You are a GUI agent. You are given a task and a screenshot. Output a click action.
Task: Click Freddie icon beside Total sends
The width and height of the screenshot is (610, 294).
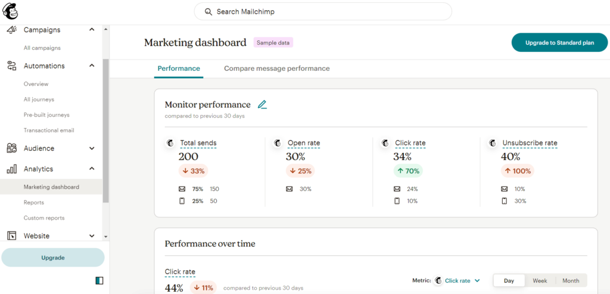click(170, 143)
